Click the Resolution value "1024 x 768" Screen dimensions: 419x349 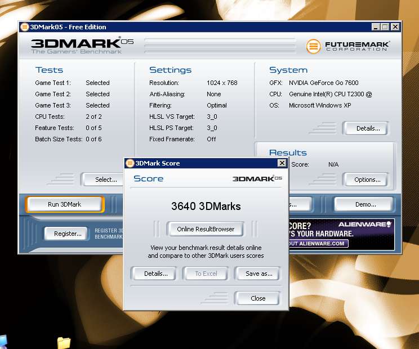point(222,83)
